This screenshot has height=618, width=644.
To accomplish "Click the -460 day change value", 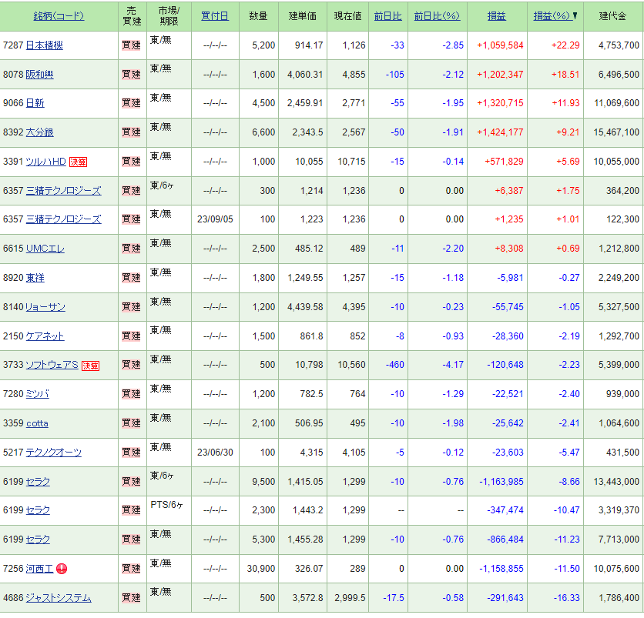I will 395,365.
